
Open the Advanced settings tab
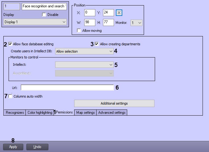pos(112,113)
